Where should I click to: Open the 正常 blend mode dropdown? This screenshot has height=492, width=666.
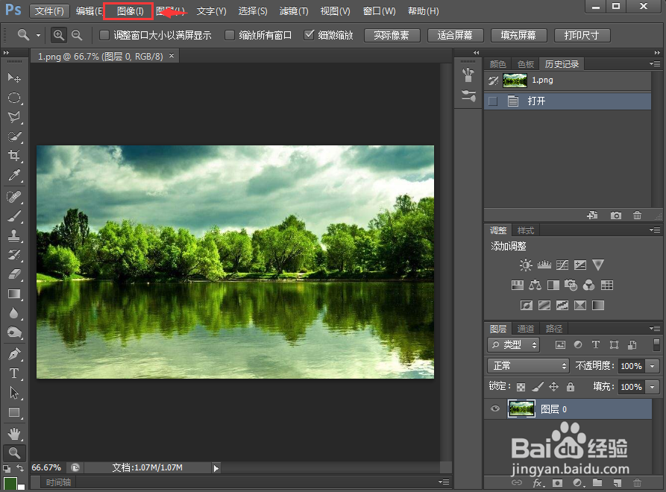(x=528, y=365)
